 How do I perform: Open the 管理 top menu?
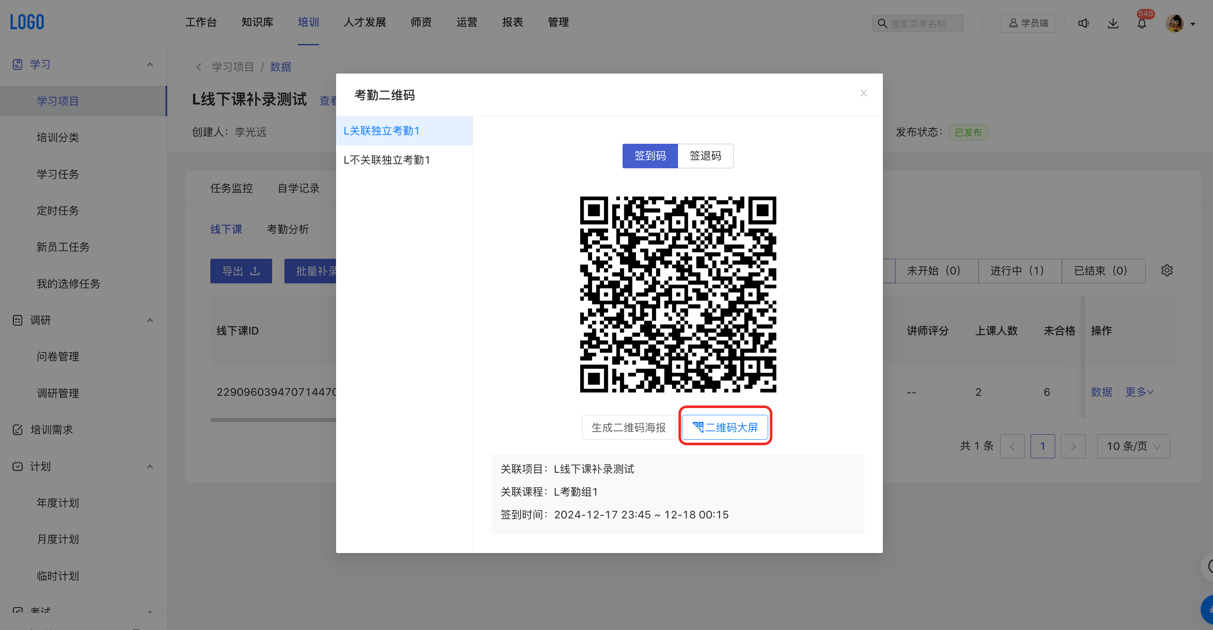[x=558, y=22]
